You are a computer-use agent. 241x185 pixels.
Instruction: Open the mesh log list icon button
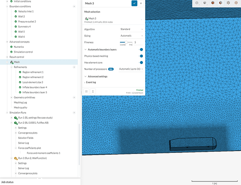pyautogui.click(x=86, y=91)
